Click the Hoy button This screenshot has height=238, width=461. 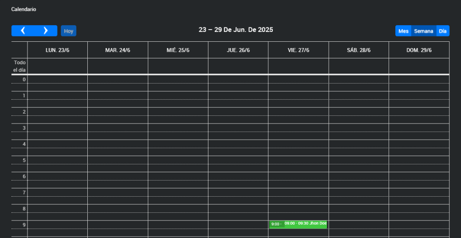coord(68,31)
